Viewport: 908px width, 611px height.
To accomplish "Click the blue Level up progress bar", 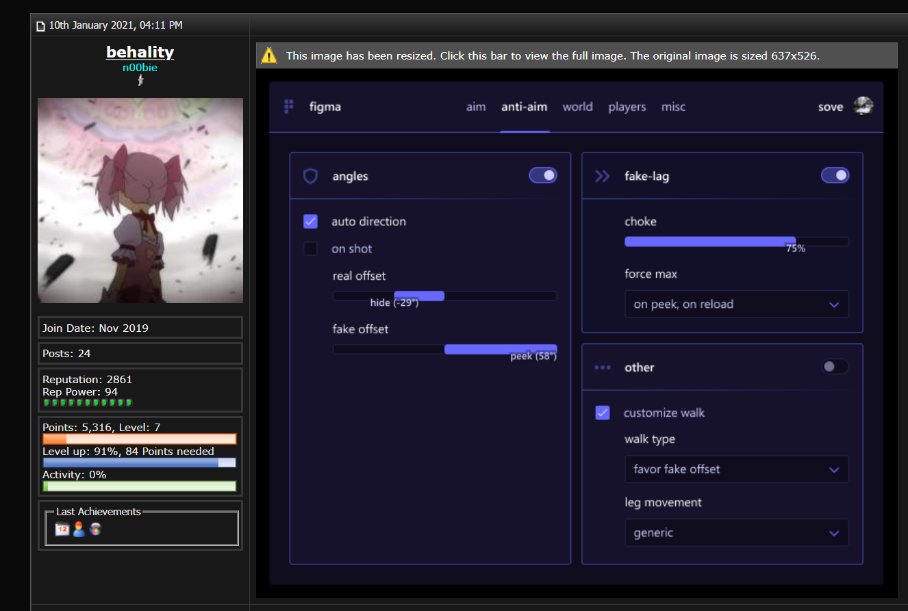I will (x=140, y=463).
